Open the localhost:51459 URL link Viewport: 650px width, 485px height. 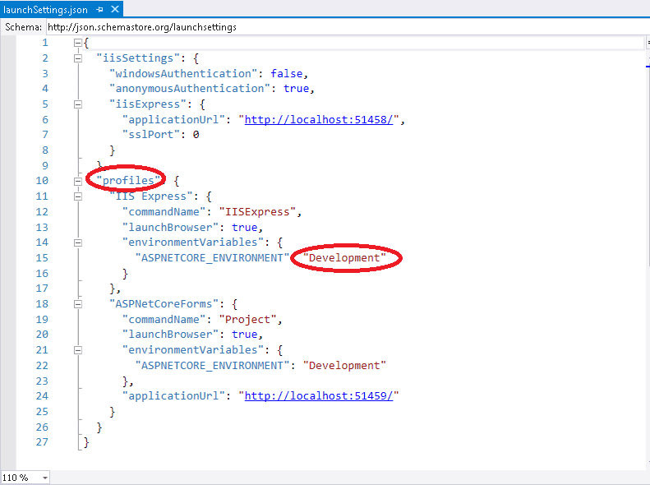(321, 395)
